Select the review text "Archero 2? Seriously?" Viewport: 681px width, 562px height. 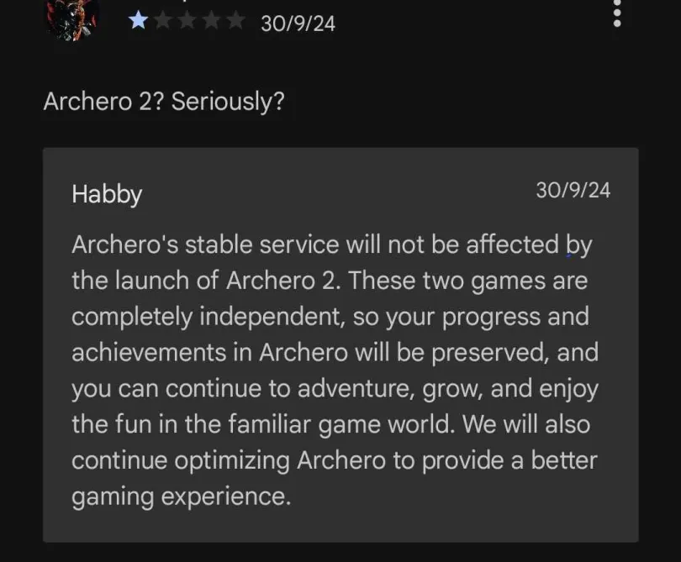(x=164, y=102)
